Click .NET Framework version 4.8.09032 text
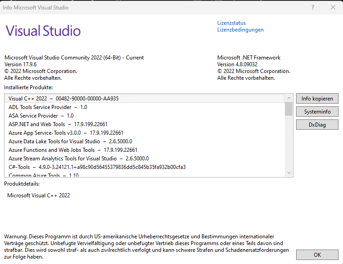This screenshot has width=343, height=264. (x=237, y=64)
